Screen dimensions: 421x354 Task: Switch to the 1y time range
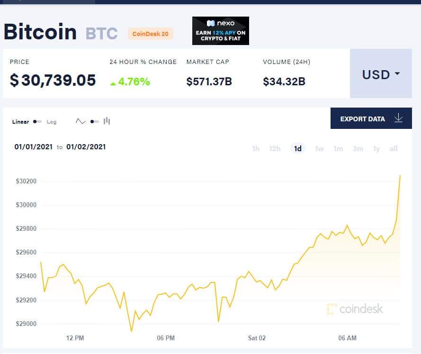coord(376,148)
